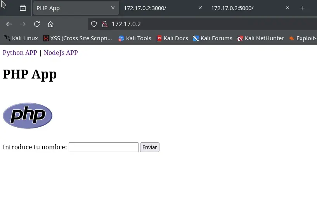The image size is (317, 200).
Task: Close the PHP App tab
Action: point(113,8)
